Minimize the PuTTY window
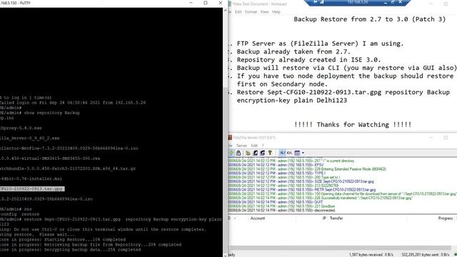457x257 pixels. 191,3
